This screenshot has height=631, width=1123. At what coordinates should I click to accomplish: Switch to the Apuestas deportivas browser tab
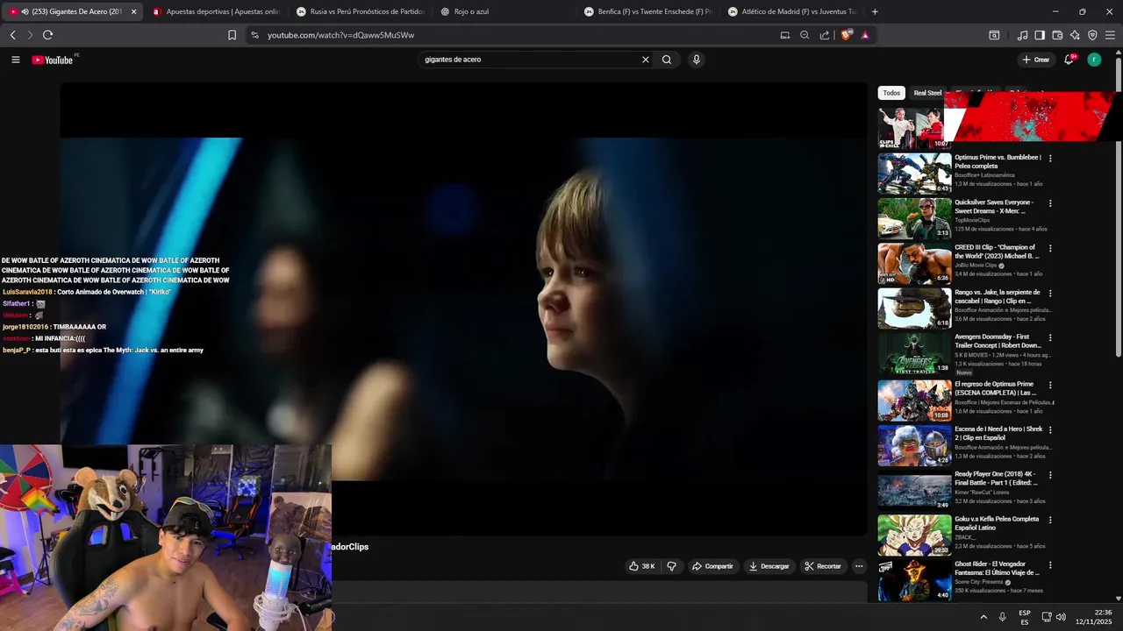(x=215, y=11)
